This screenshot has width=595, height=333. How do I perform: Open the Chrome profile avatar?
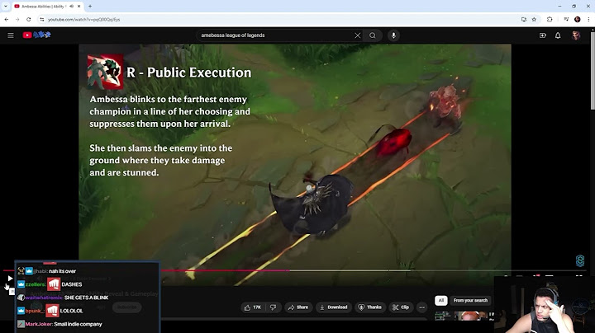[577, 19]
